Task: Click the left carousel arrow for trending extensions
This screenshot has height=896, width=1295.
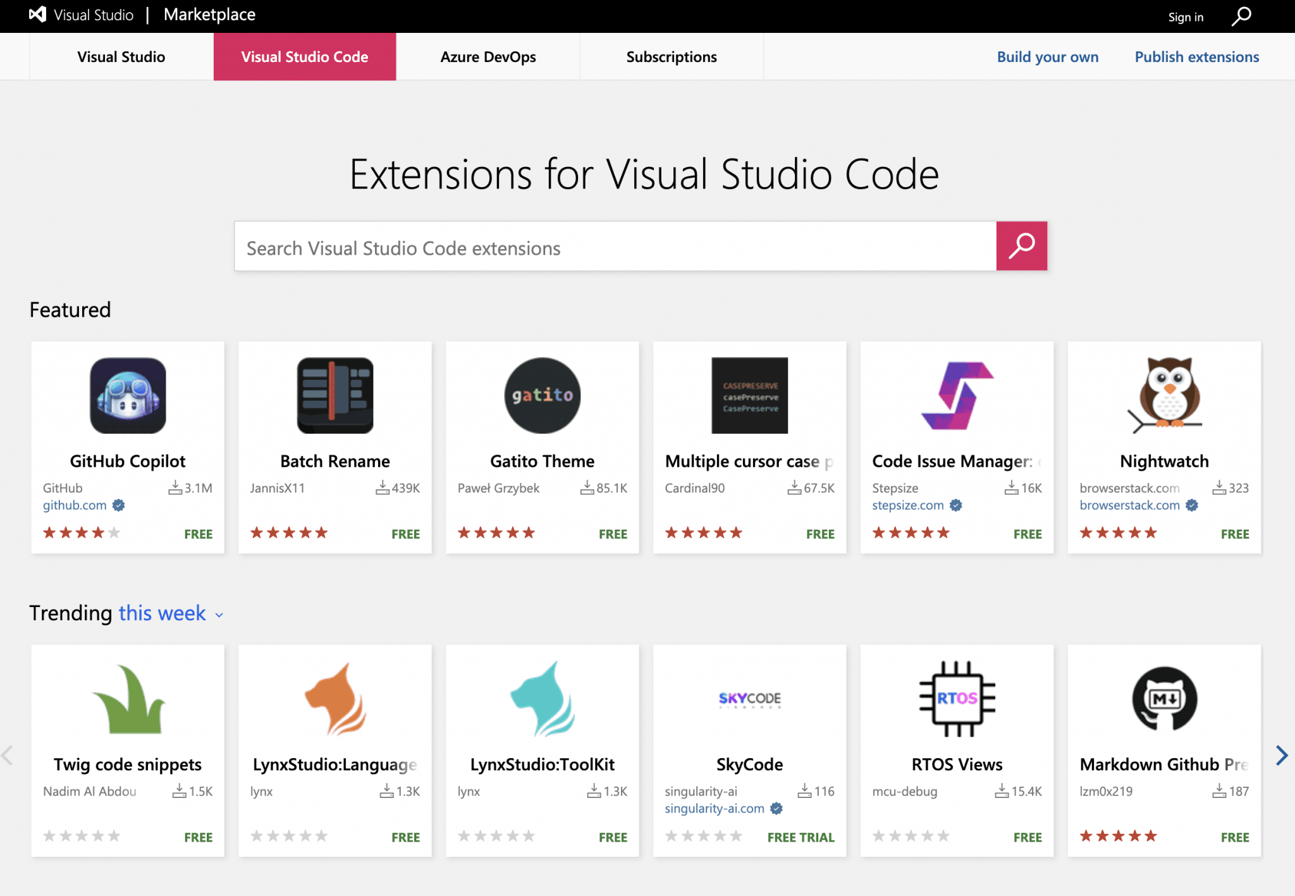Action: click(x=8, y=754)
